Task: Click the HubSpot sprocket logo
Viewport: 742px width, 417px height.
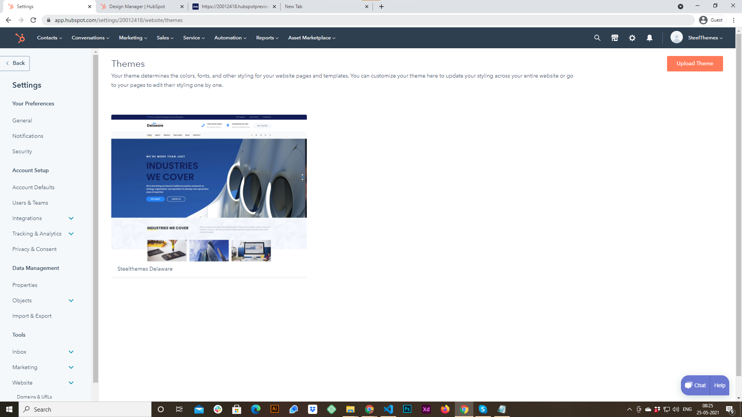Action: click(20, 38)
